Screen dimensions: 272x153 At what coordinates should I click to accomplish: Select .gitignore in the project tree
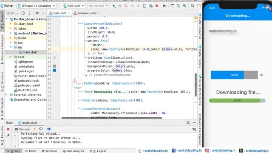click(x=24, y=62)
